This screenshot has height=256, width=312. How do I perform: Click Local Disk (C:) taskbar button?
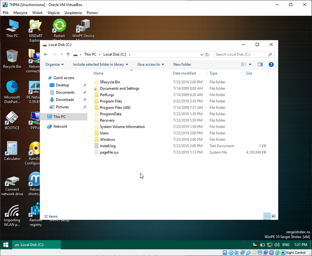[36, 245]
